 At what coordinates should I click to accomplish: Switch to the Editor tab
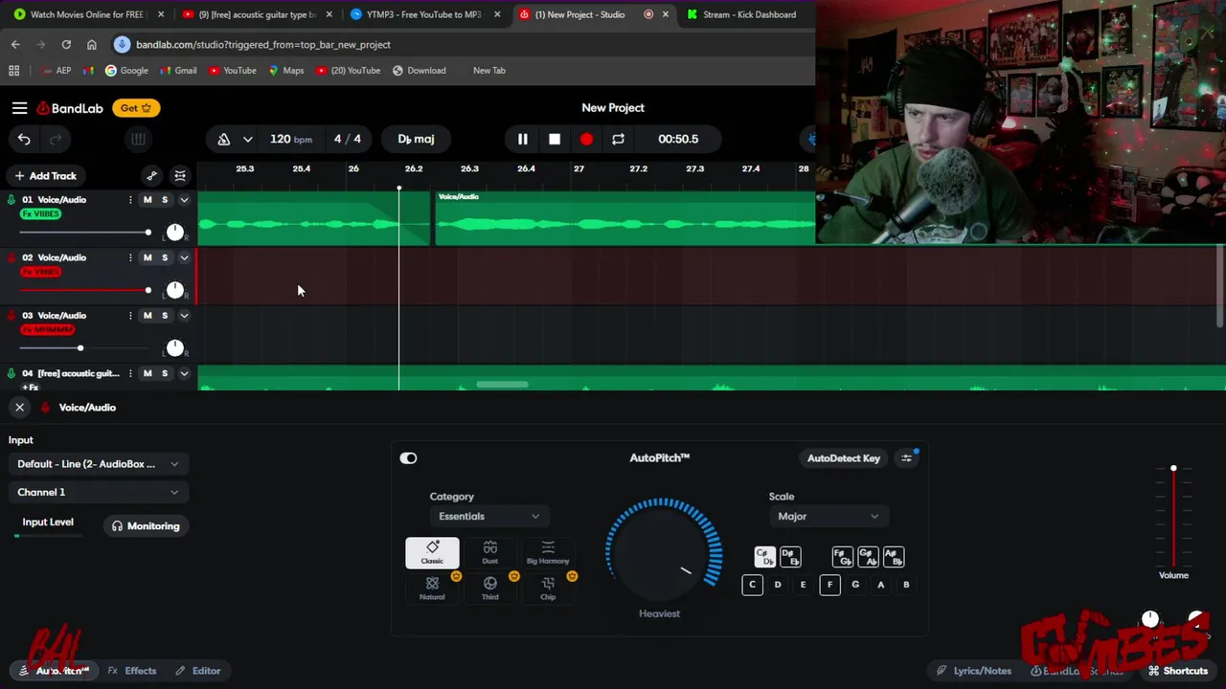pyautogui.click(x=198, y=671)
